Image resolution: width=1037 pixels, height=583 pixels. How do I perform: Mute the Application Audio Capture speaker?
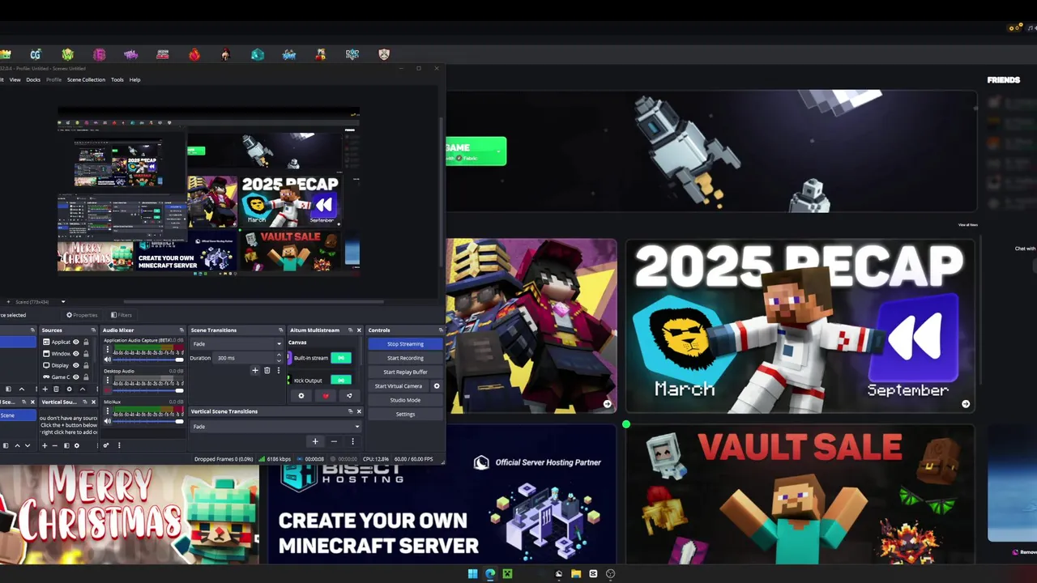(x=108, y=360)
